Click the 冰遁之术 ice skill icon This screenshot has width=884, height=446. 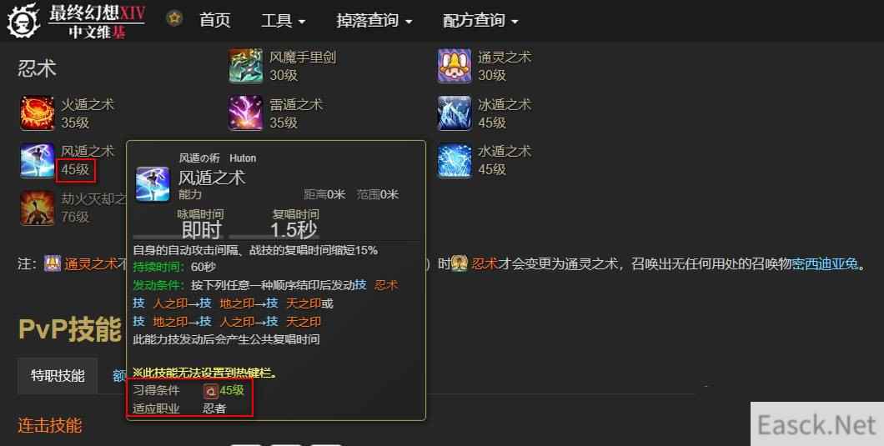click(455, 113)
